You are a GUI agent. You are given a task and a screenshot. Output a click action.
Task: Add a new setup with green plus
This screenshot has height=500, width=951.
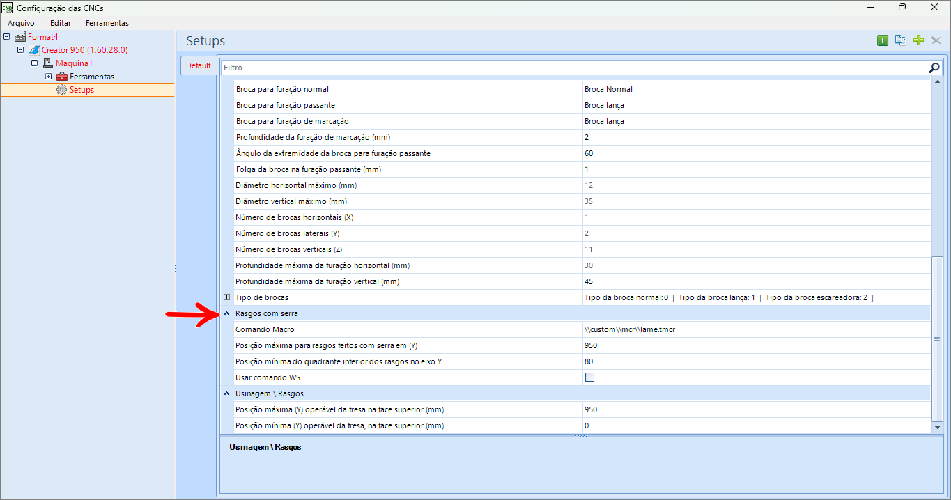tap(918, 40)
